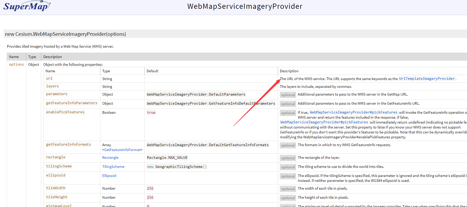Click the 'getFeatureInfoParameters' property name

tap(72, 103)
